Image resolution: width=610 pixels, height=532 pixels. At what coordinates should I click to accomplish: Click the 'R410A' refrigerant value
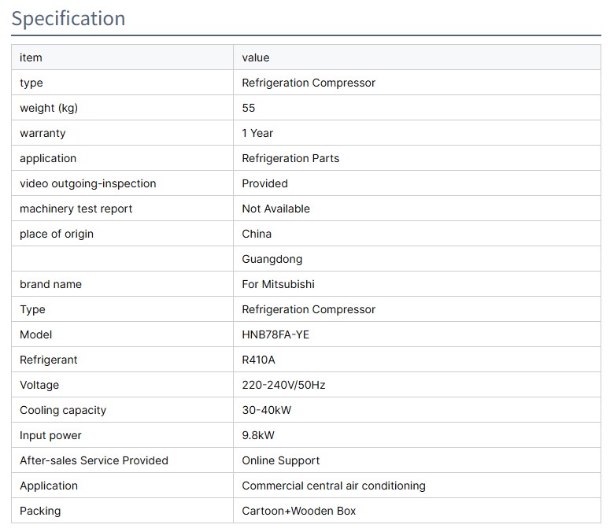click(258, 360)
